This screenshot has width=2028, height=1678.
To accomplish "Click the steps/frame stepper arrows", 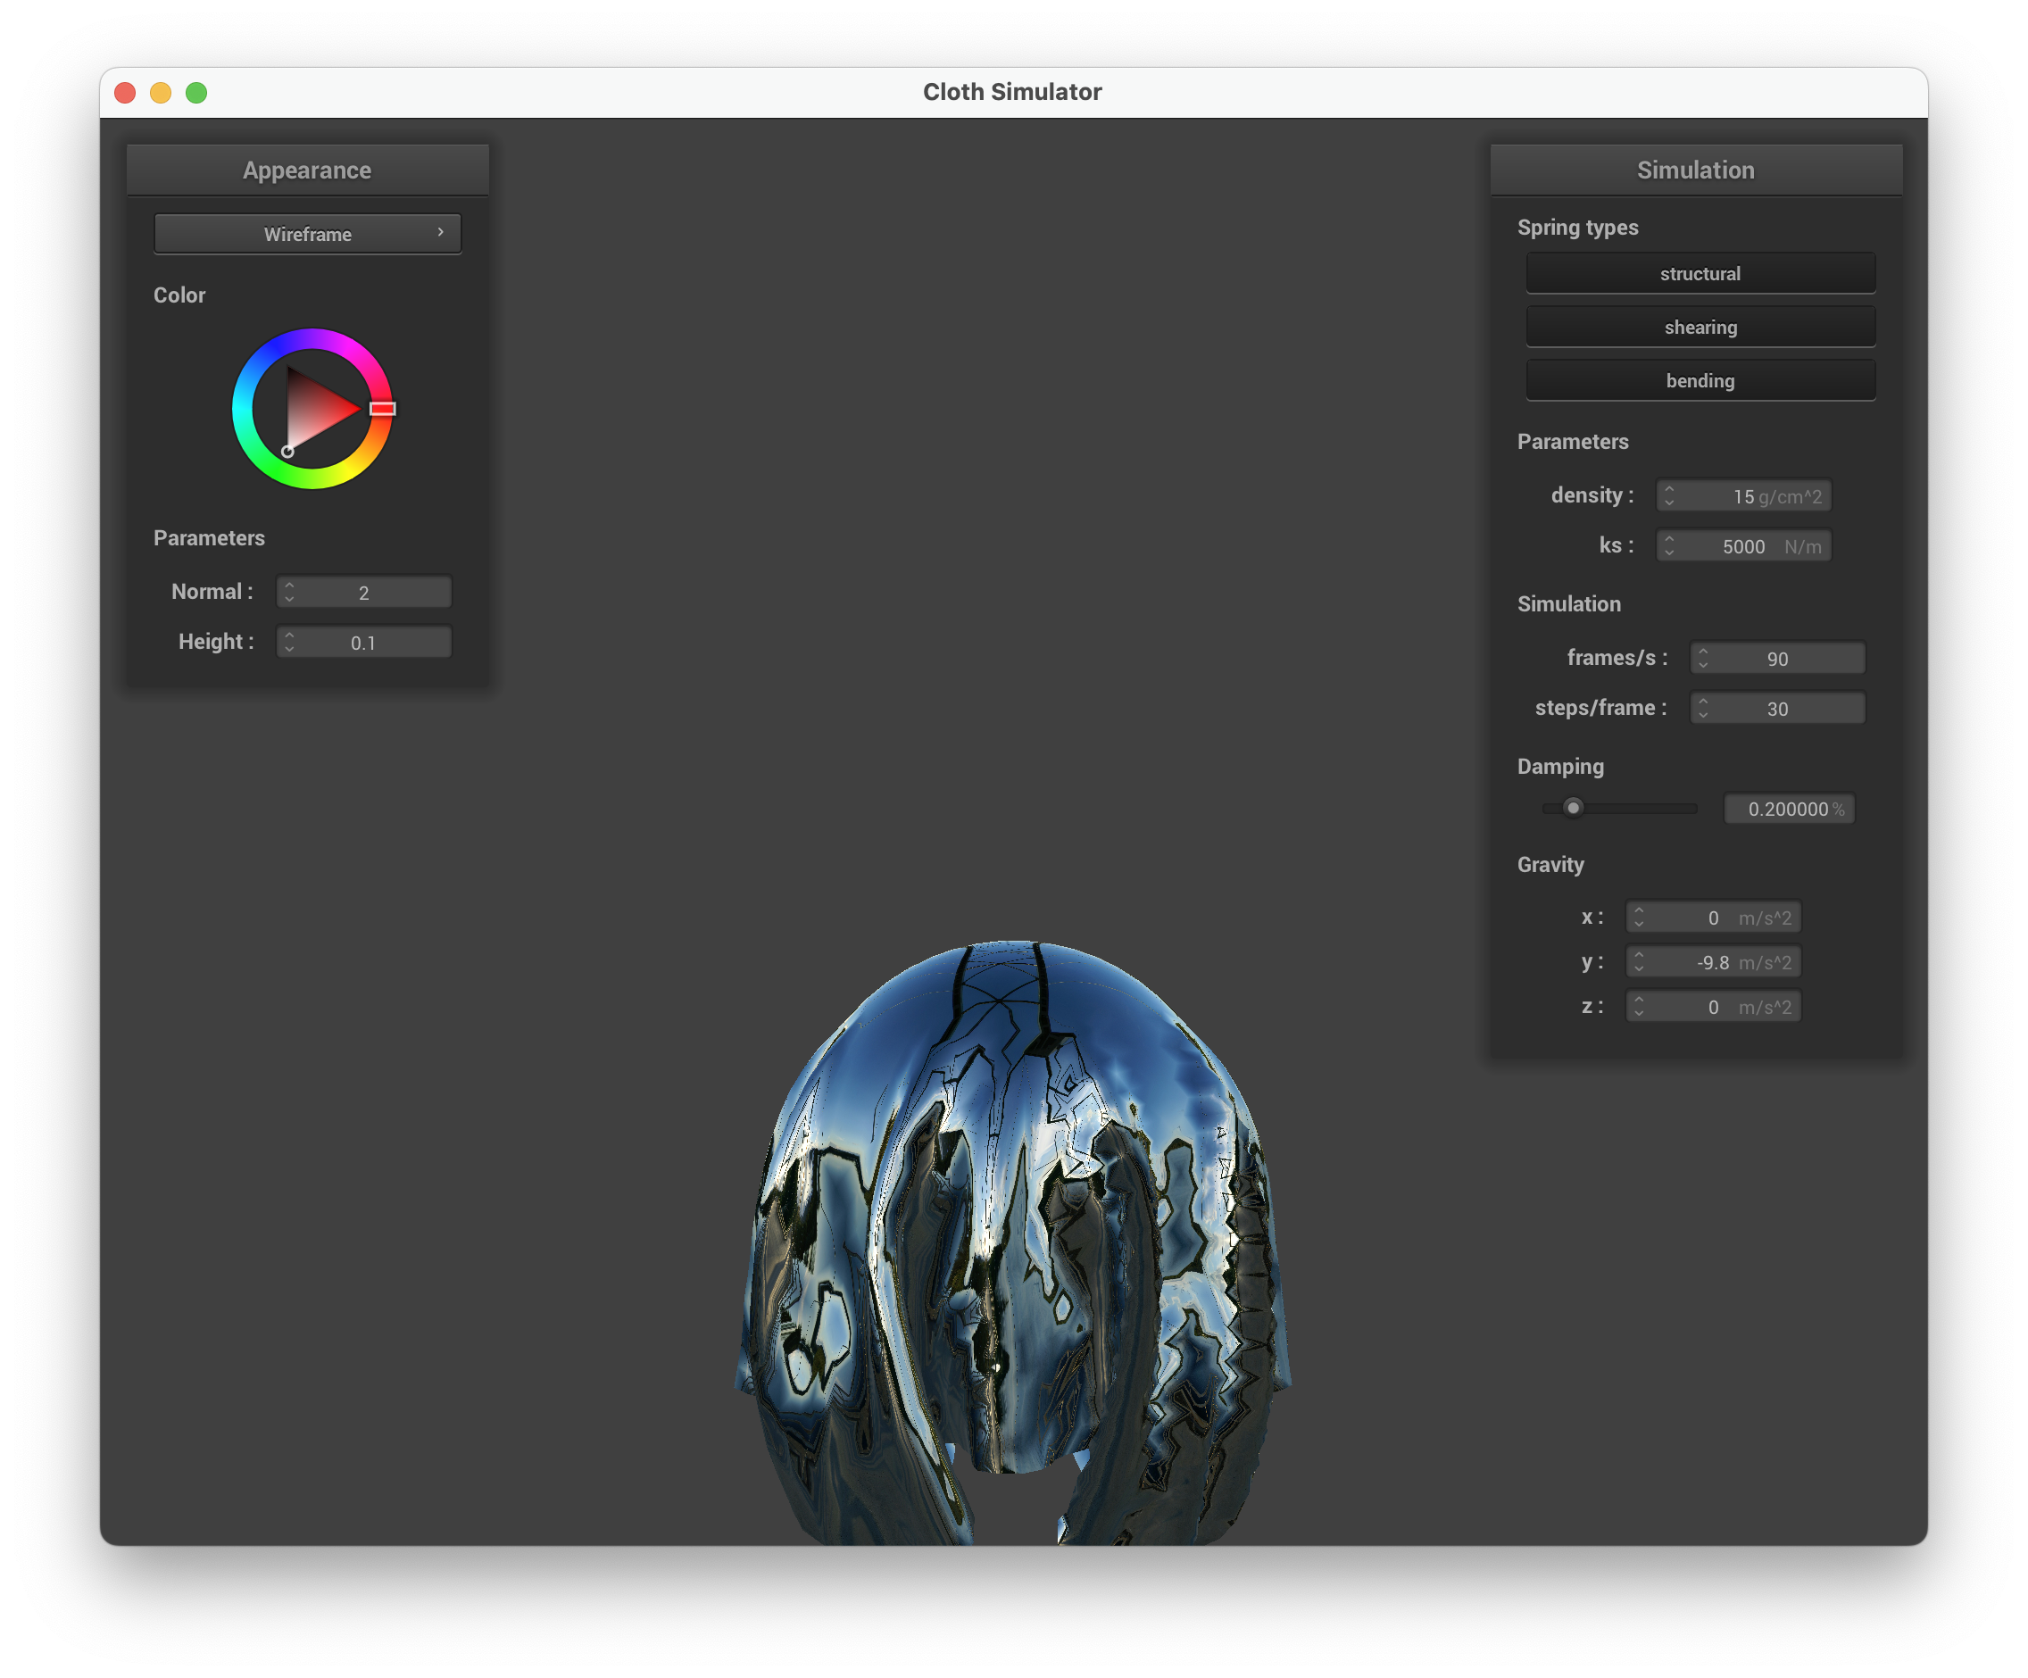I will (x=1702, y=708).
